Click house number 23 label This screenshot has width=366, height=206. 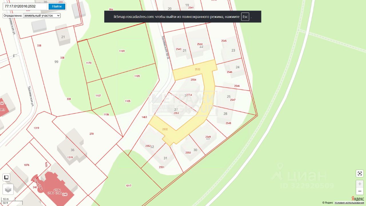pyautogui.click(x=233, y=50)
